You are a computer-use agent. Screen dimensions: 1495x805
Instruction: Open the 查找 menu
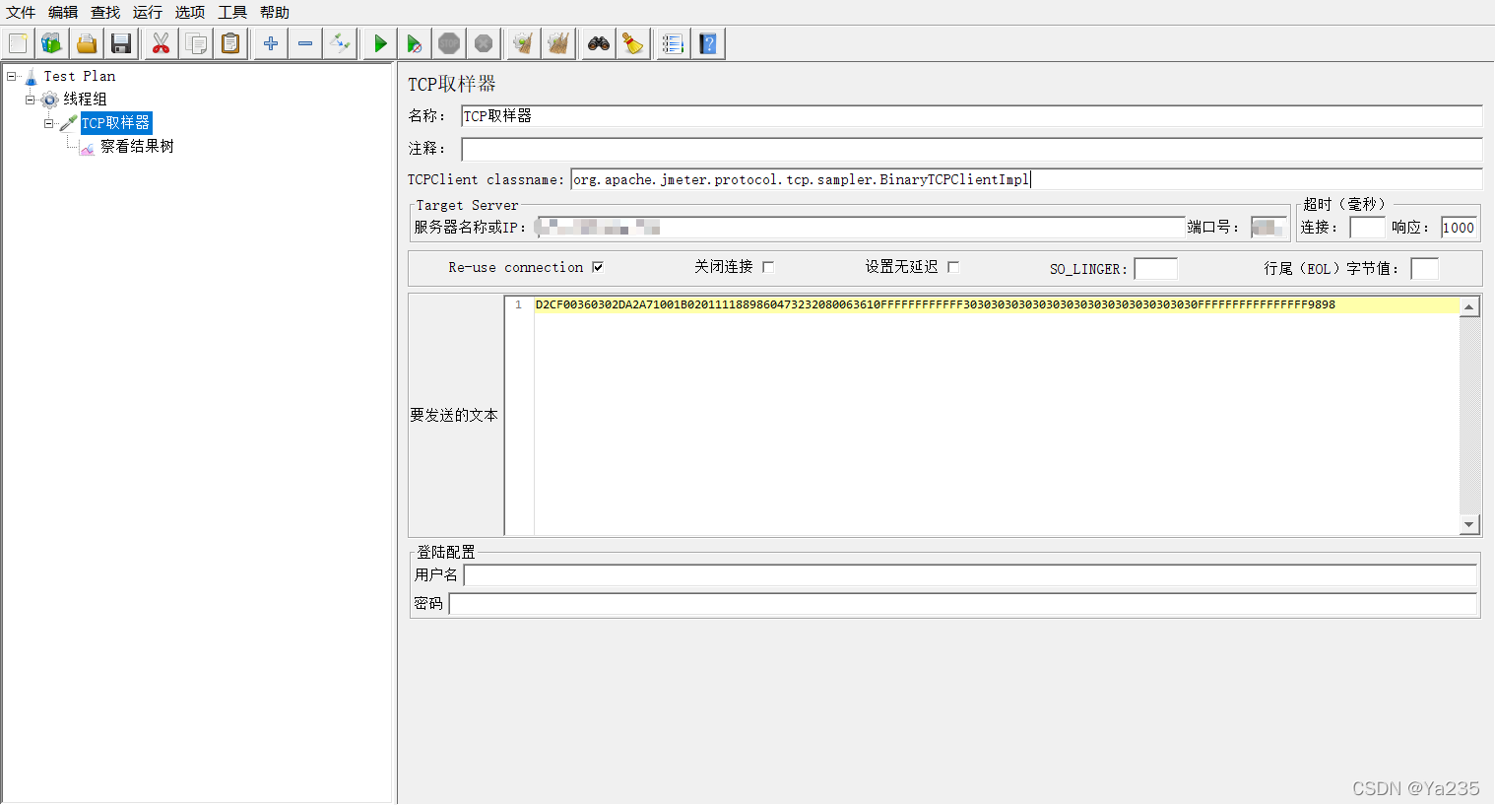pos(105,13)
